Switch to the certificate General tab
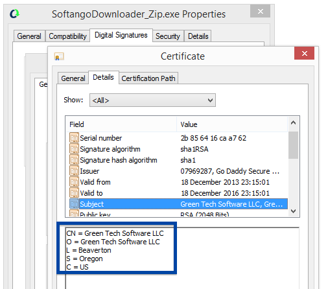This screenshot has width=328, height=289. coord(73,78)
